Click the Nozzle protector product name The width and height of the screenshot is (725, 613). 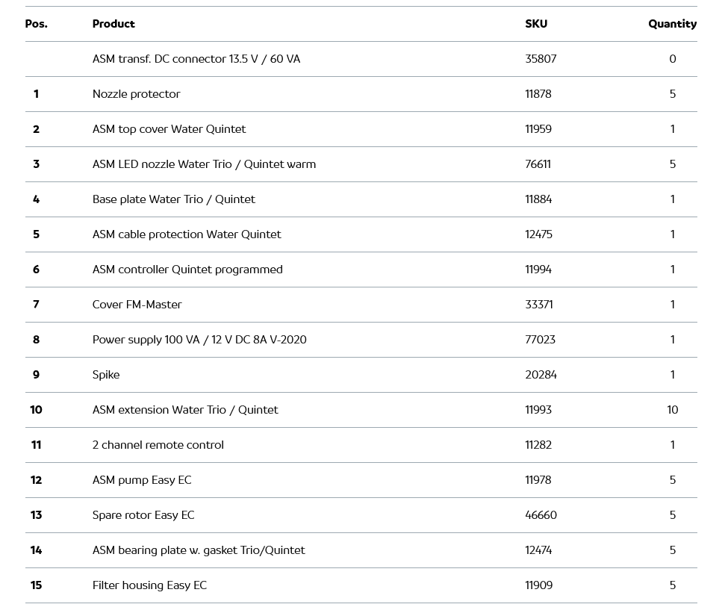pos(136,94)
